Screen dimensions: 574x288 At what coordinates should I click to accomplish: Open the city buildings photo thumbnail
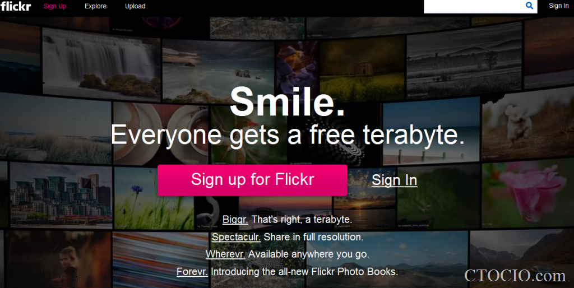click(61, 194)
